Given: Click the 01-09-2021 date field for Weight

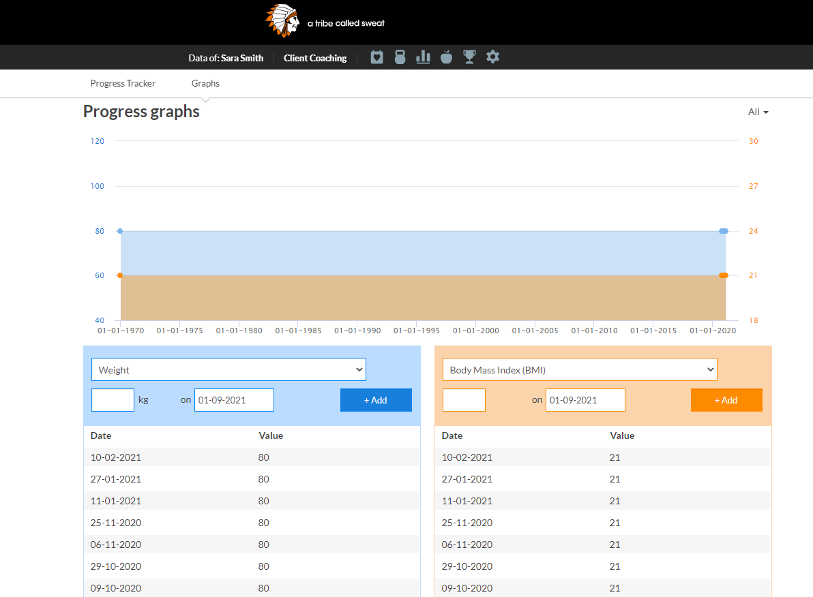Looking at the screenshot, I should coord(234,400).
